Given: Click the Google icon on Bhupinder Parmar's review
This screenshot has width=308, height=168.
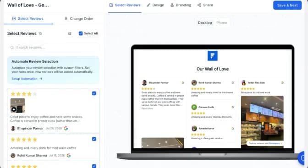Looking at the screenshot, I should (66, 128).
